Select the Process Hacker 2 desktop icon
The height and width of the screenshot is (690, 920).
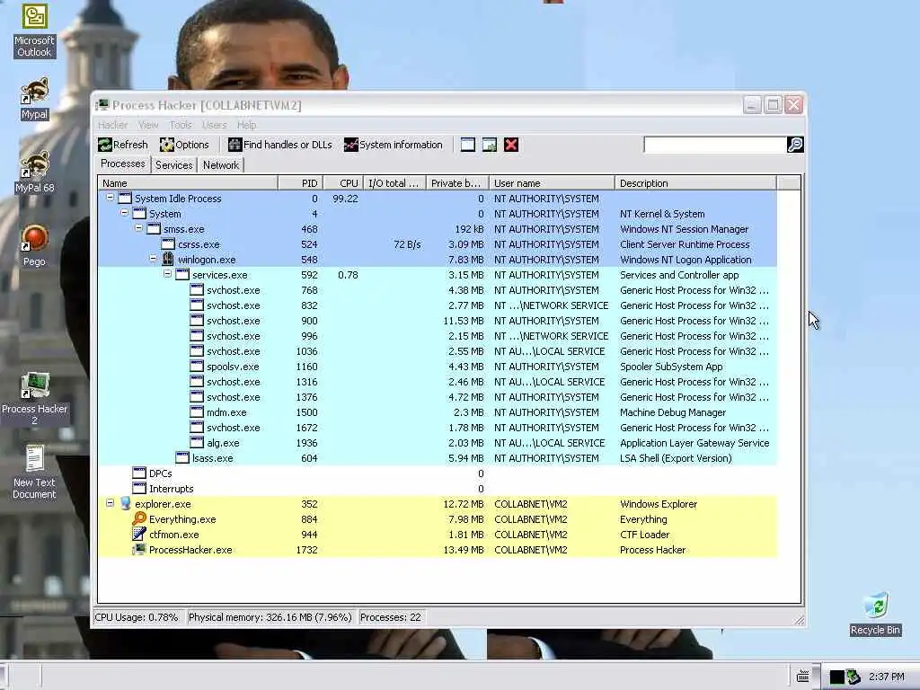pyautogui.click(x=34, y=398)
